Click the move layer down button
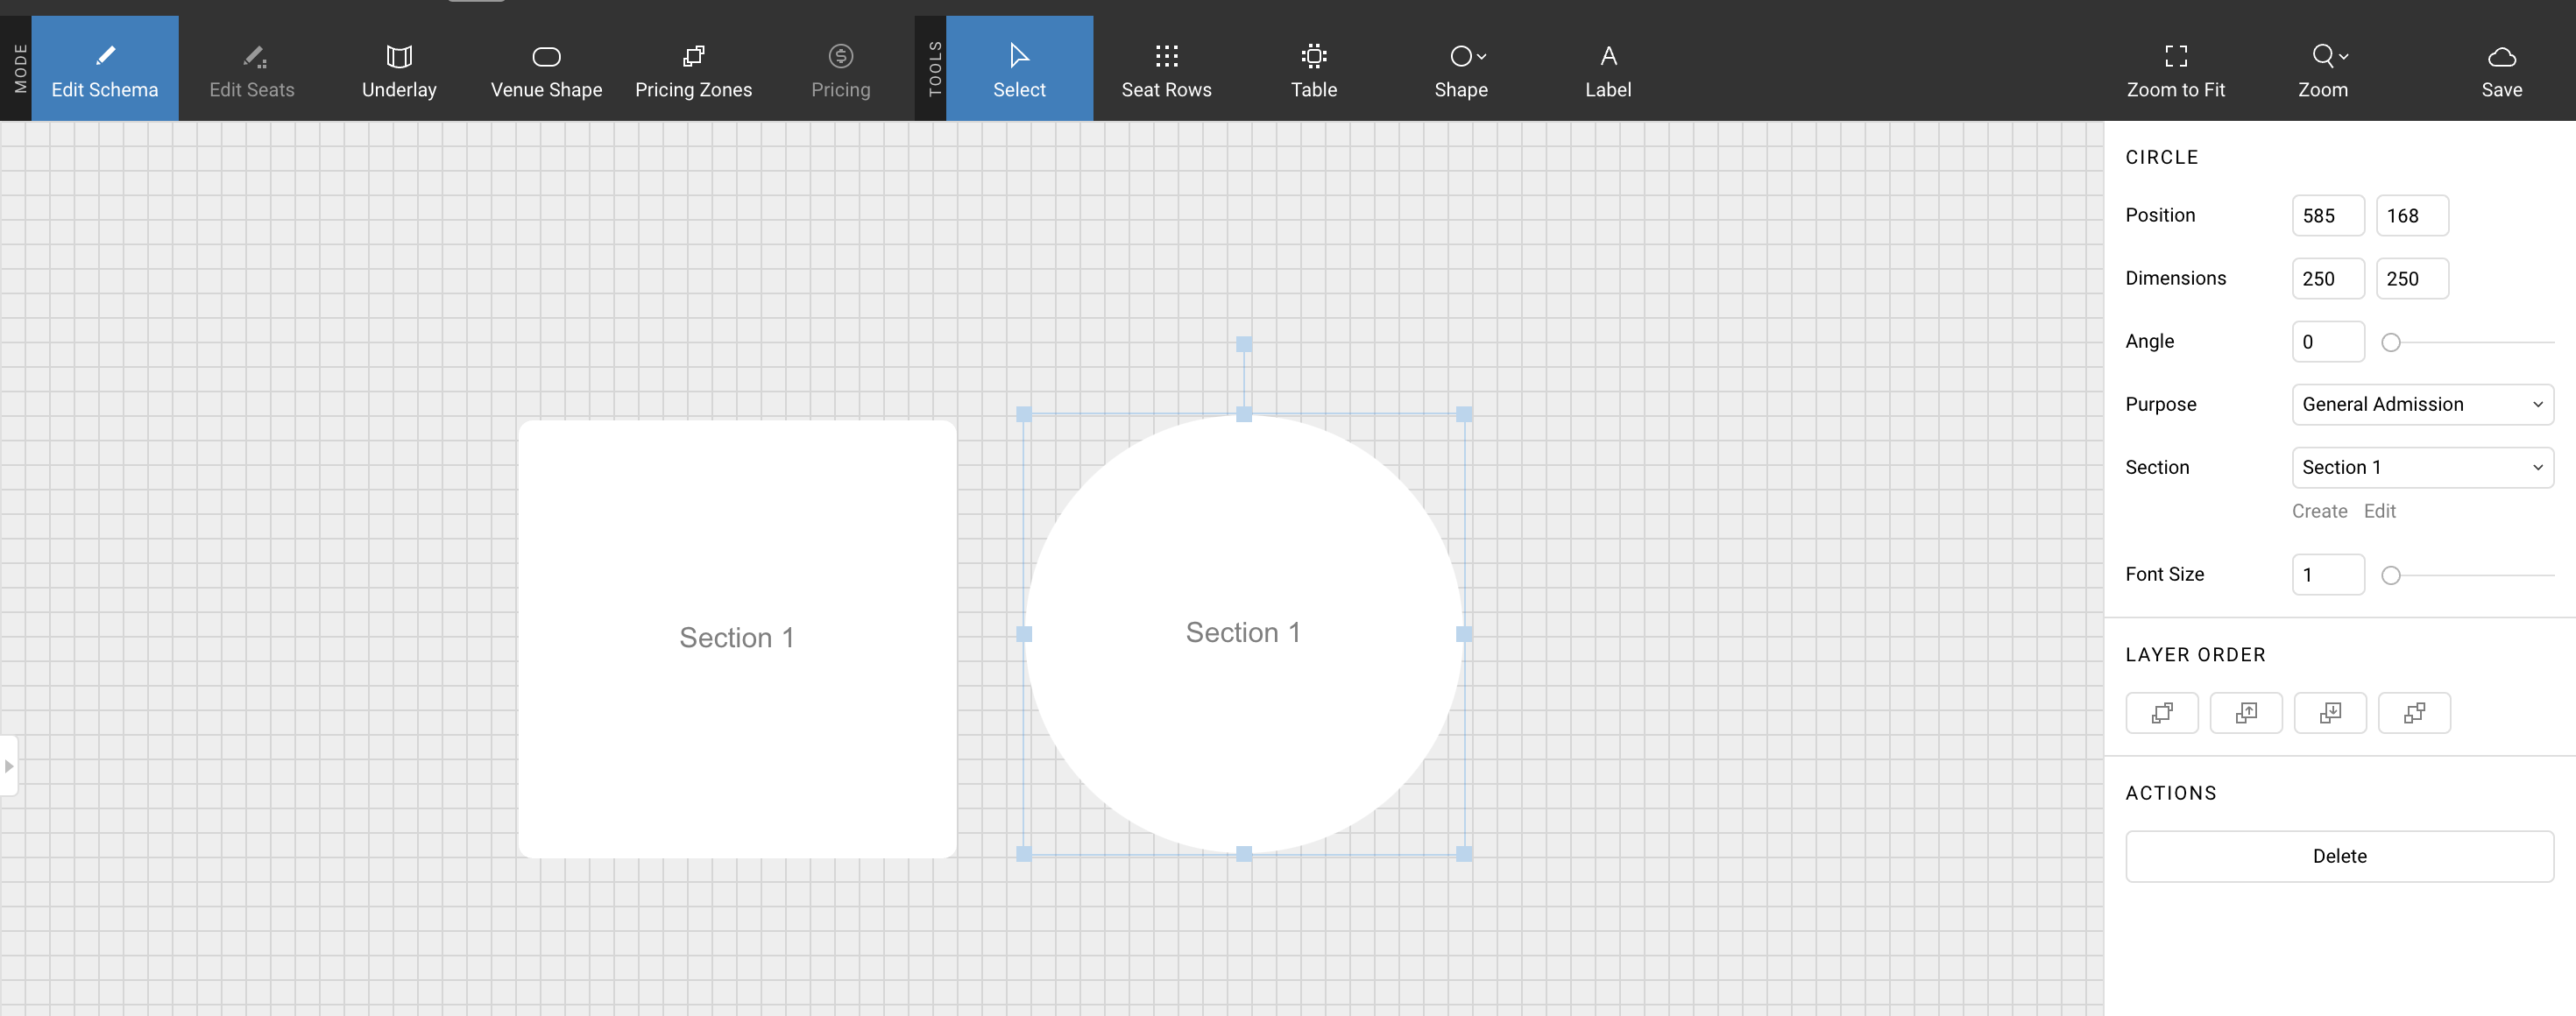Image resolution: width=2576 pixels, height=1016 pixels. point(2329,713)
